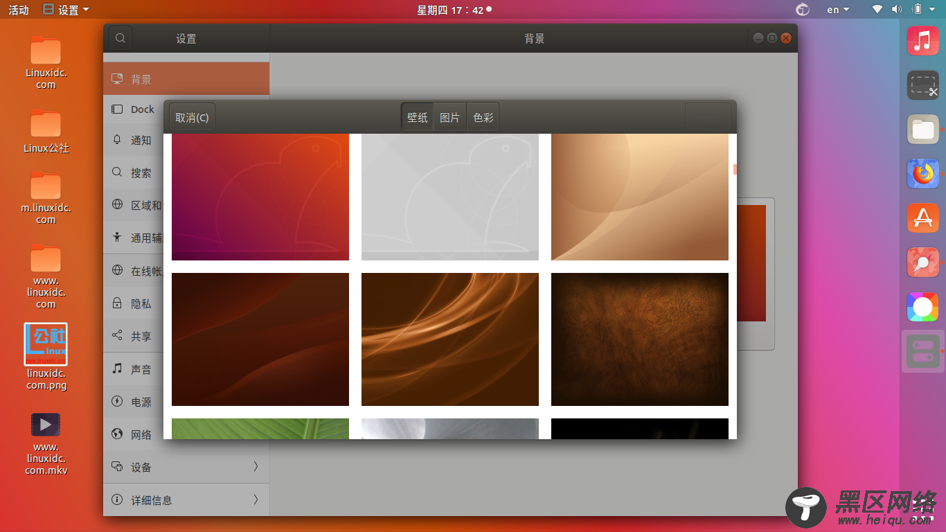Screen dimensions: 946x532
Task: Choose the beige curved wallpaper
Action: 640,197
